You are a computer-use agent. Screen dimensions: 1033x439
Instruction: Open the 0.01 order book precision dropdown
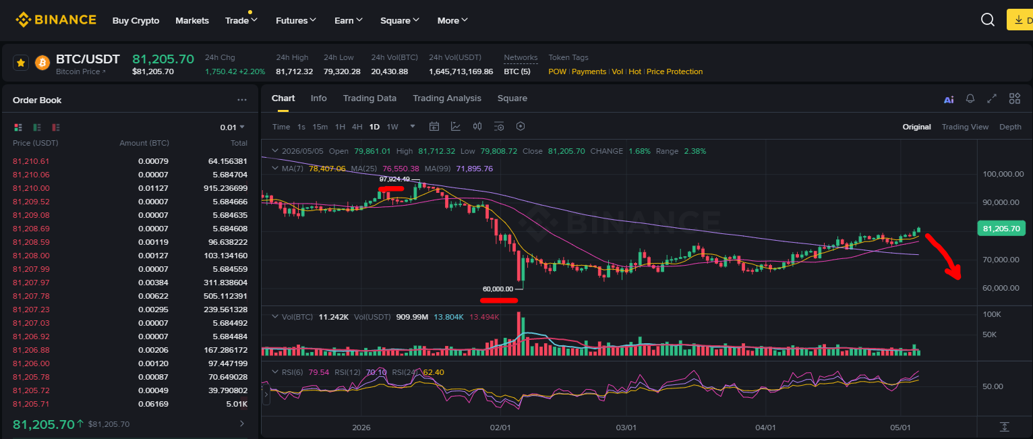pos(232,127)
